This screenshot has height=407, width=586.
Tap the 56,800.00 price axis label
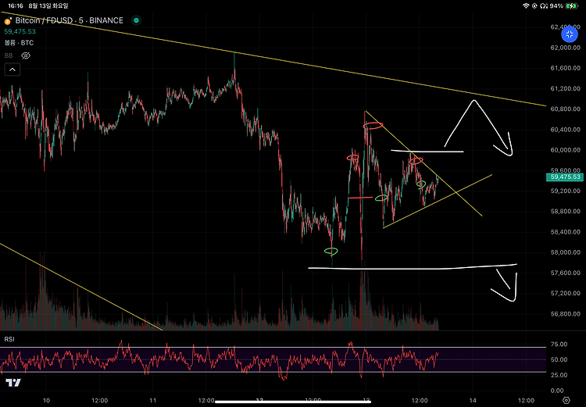[566, 313]
